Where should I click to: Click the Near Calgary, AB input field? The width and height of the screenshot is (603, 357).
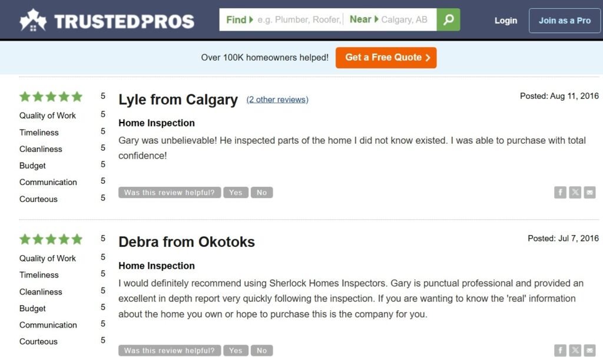click(406, 19)
